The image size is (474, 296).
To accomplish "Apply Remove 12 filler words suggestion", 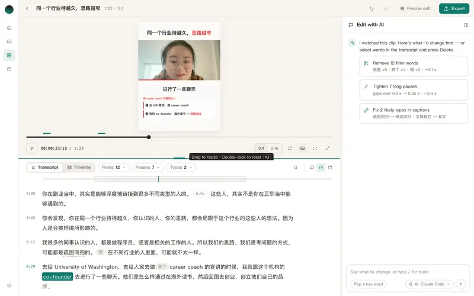I will [413, 66].
